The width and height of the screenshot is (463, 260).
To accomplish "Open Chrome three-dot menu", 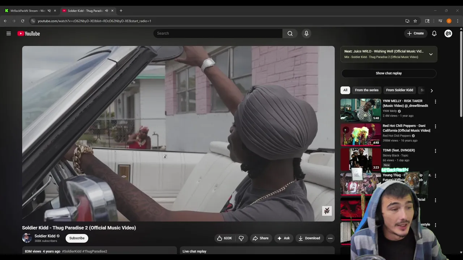I will pos(458,21).
